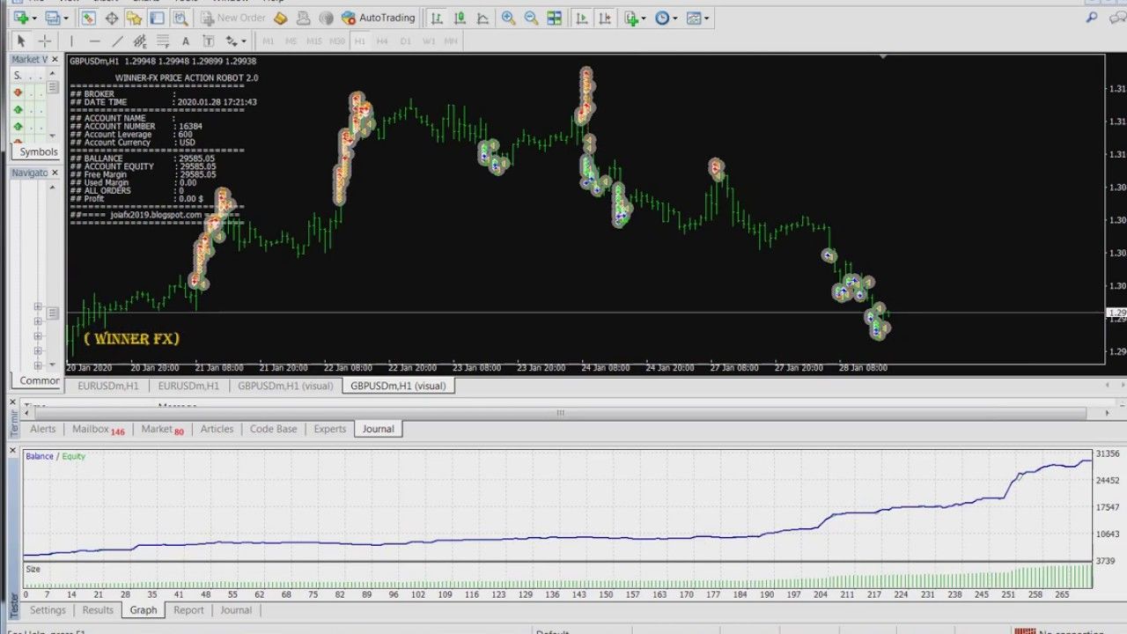Click the New Order button
This screenshot has width=1127, height=634.
pyautogui.click(x=232, y=18)
